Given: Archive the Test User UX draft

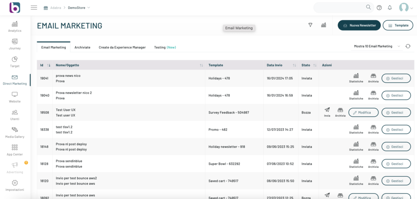Looking at the screenshot, I should (340, 112).
